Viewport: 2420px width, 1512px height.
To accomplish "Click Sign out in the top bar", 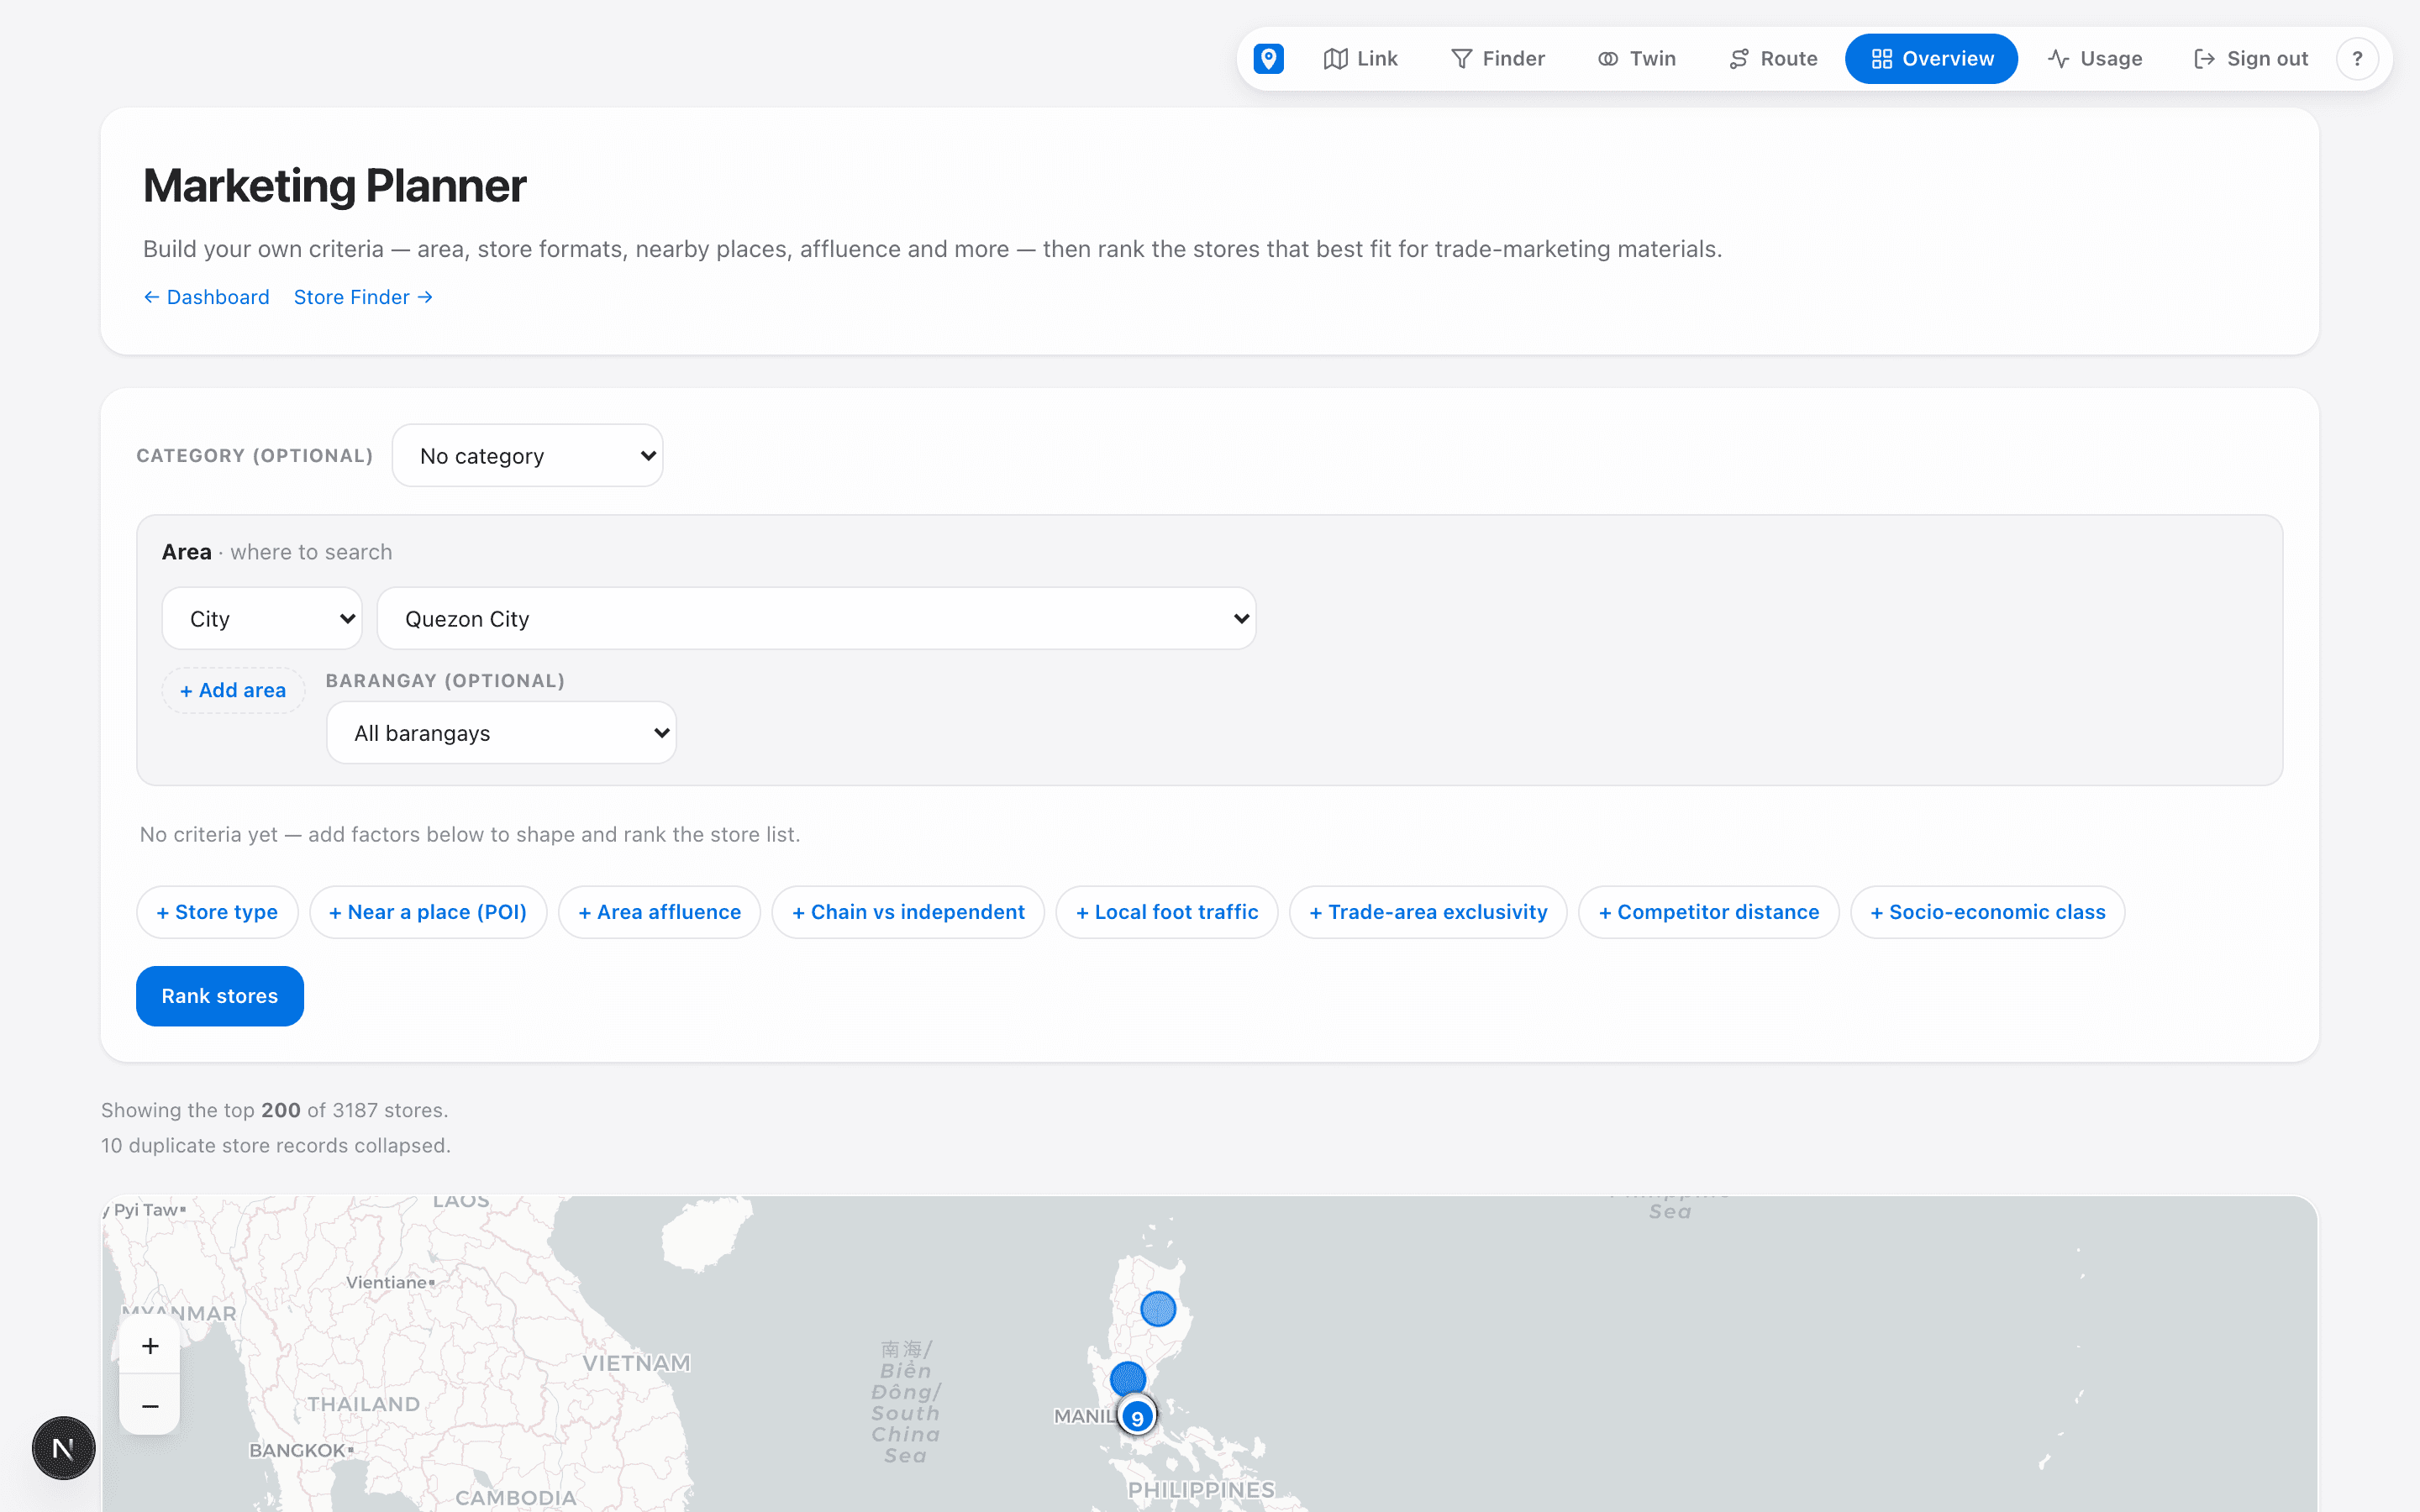I will click(2250, 59).
